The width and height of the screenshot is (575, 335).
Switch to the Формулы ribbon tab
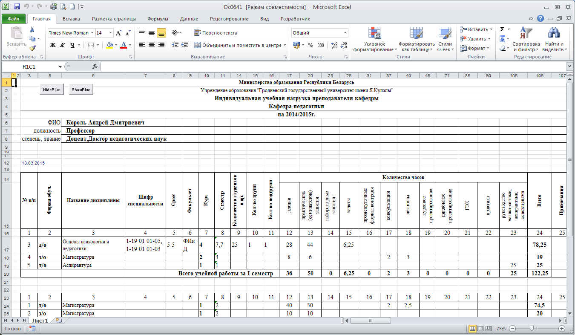tap(158, 19)
